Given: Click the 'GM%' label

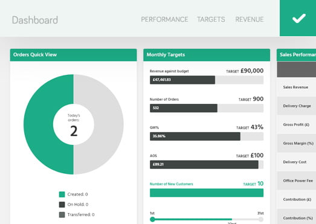Looking at the screenshot, I should [154, 127].
